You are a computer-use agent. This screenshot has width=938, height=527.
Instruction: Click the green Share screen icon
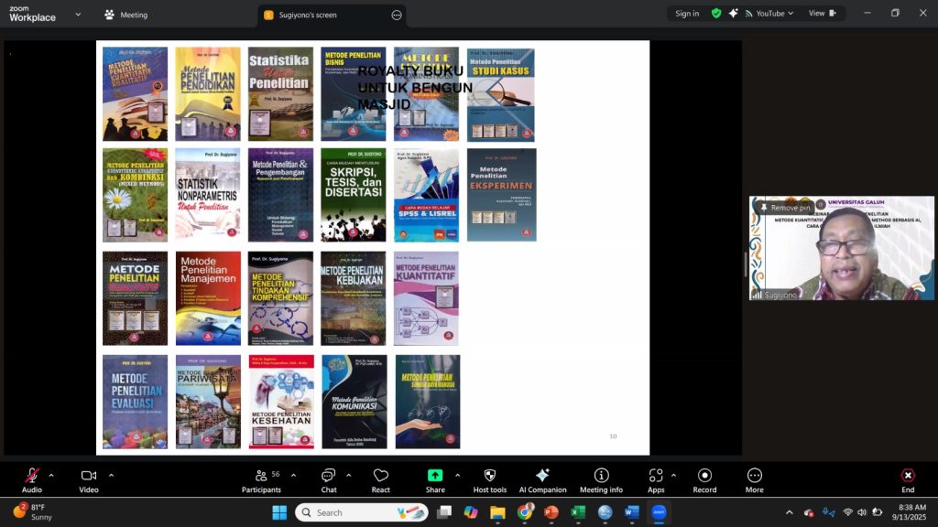coord(435,476)
